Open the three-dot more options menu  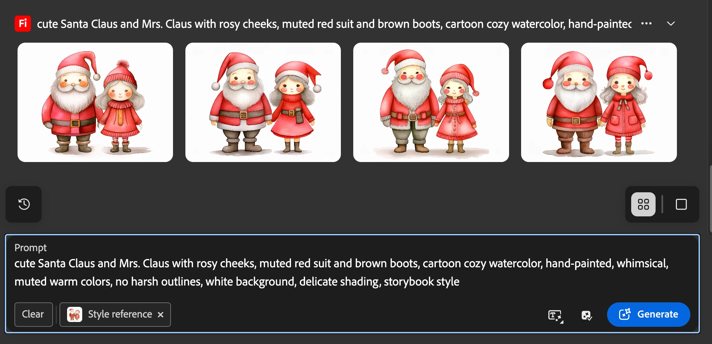[646, 24]
